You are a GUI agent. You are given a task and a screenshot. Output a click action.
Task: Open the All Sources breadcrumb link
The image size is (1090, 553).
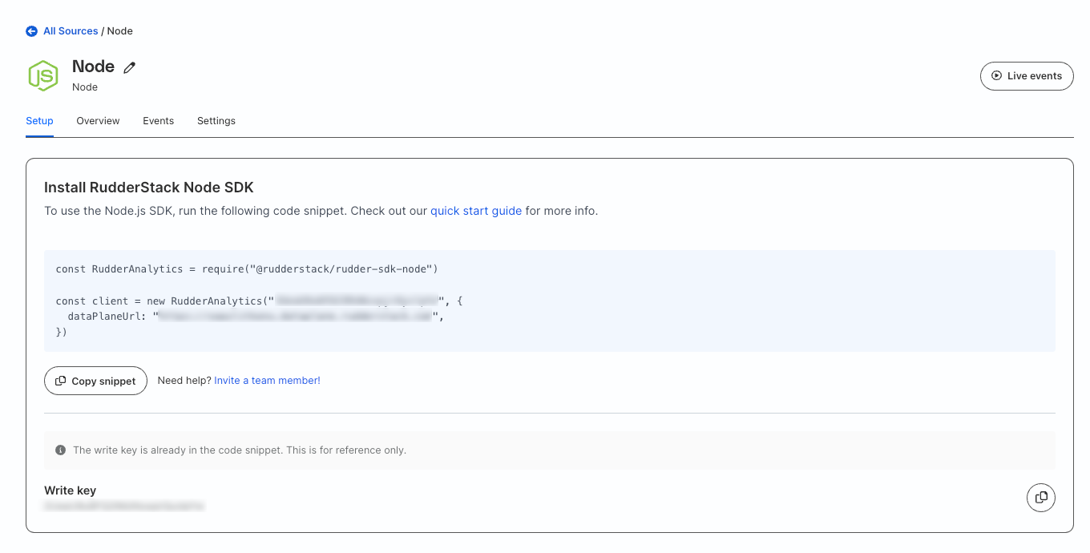71,31
